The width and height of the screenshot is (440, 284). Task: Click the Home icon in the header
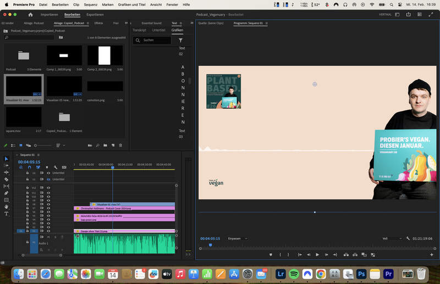pyautogui.click(x=31, y=15)
